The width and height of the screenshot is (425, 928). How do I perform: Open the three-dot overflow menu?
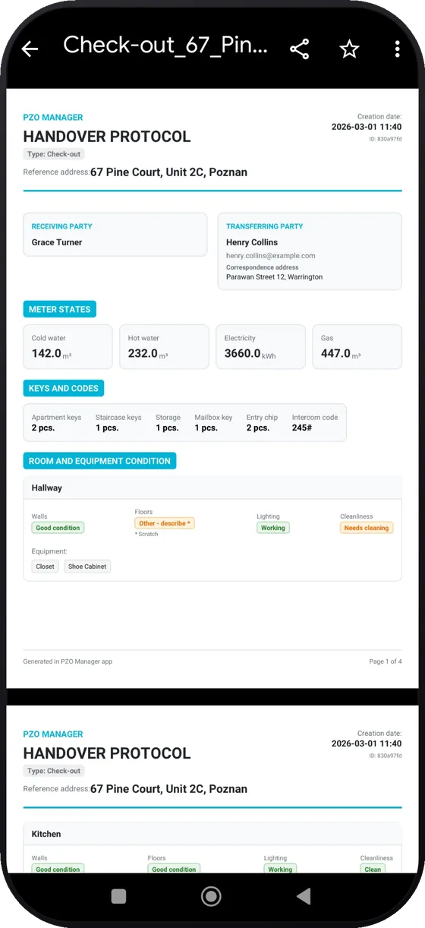pyautogui.click(x=397, y=49)
